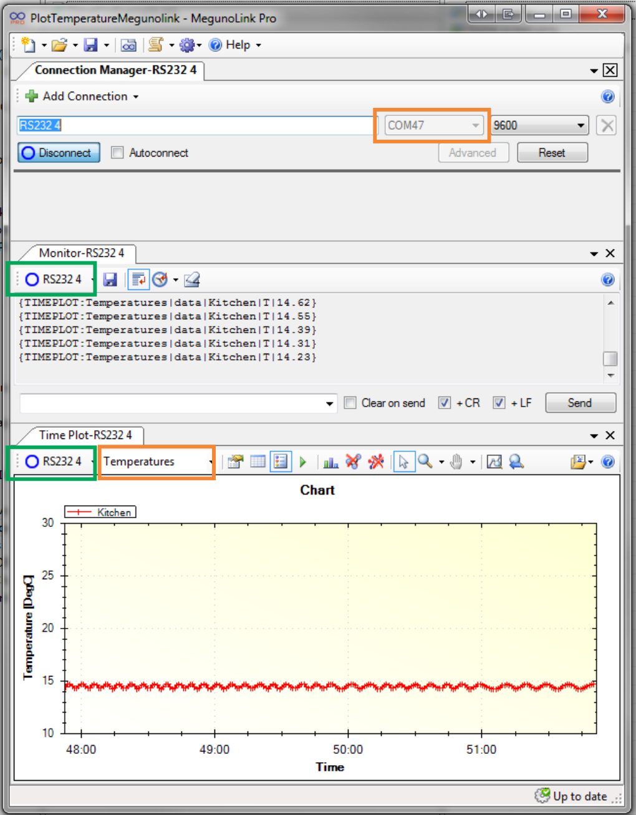Save the serial monitor log

pyautogui.click(x=110, y=279)
